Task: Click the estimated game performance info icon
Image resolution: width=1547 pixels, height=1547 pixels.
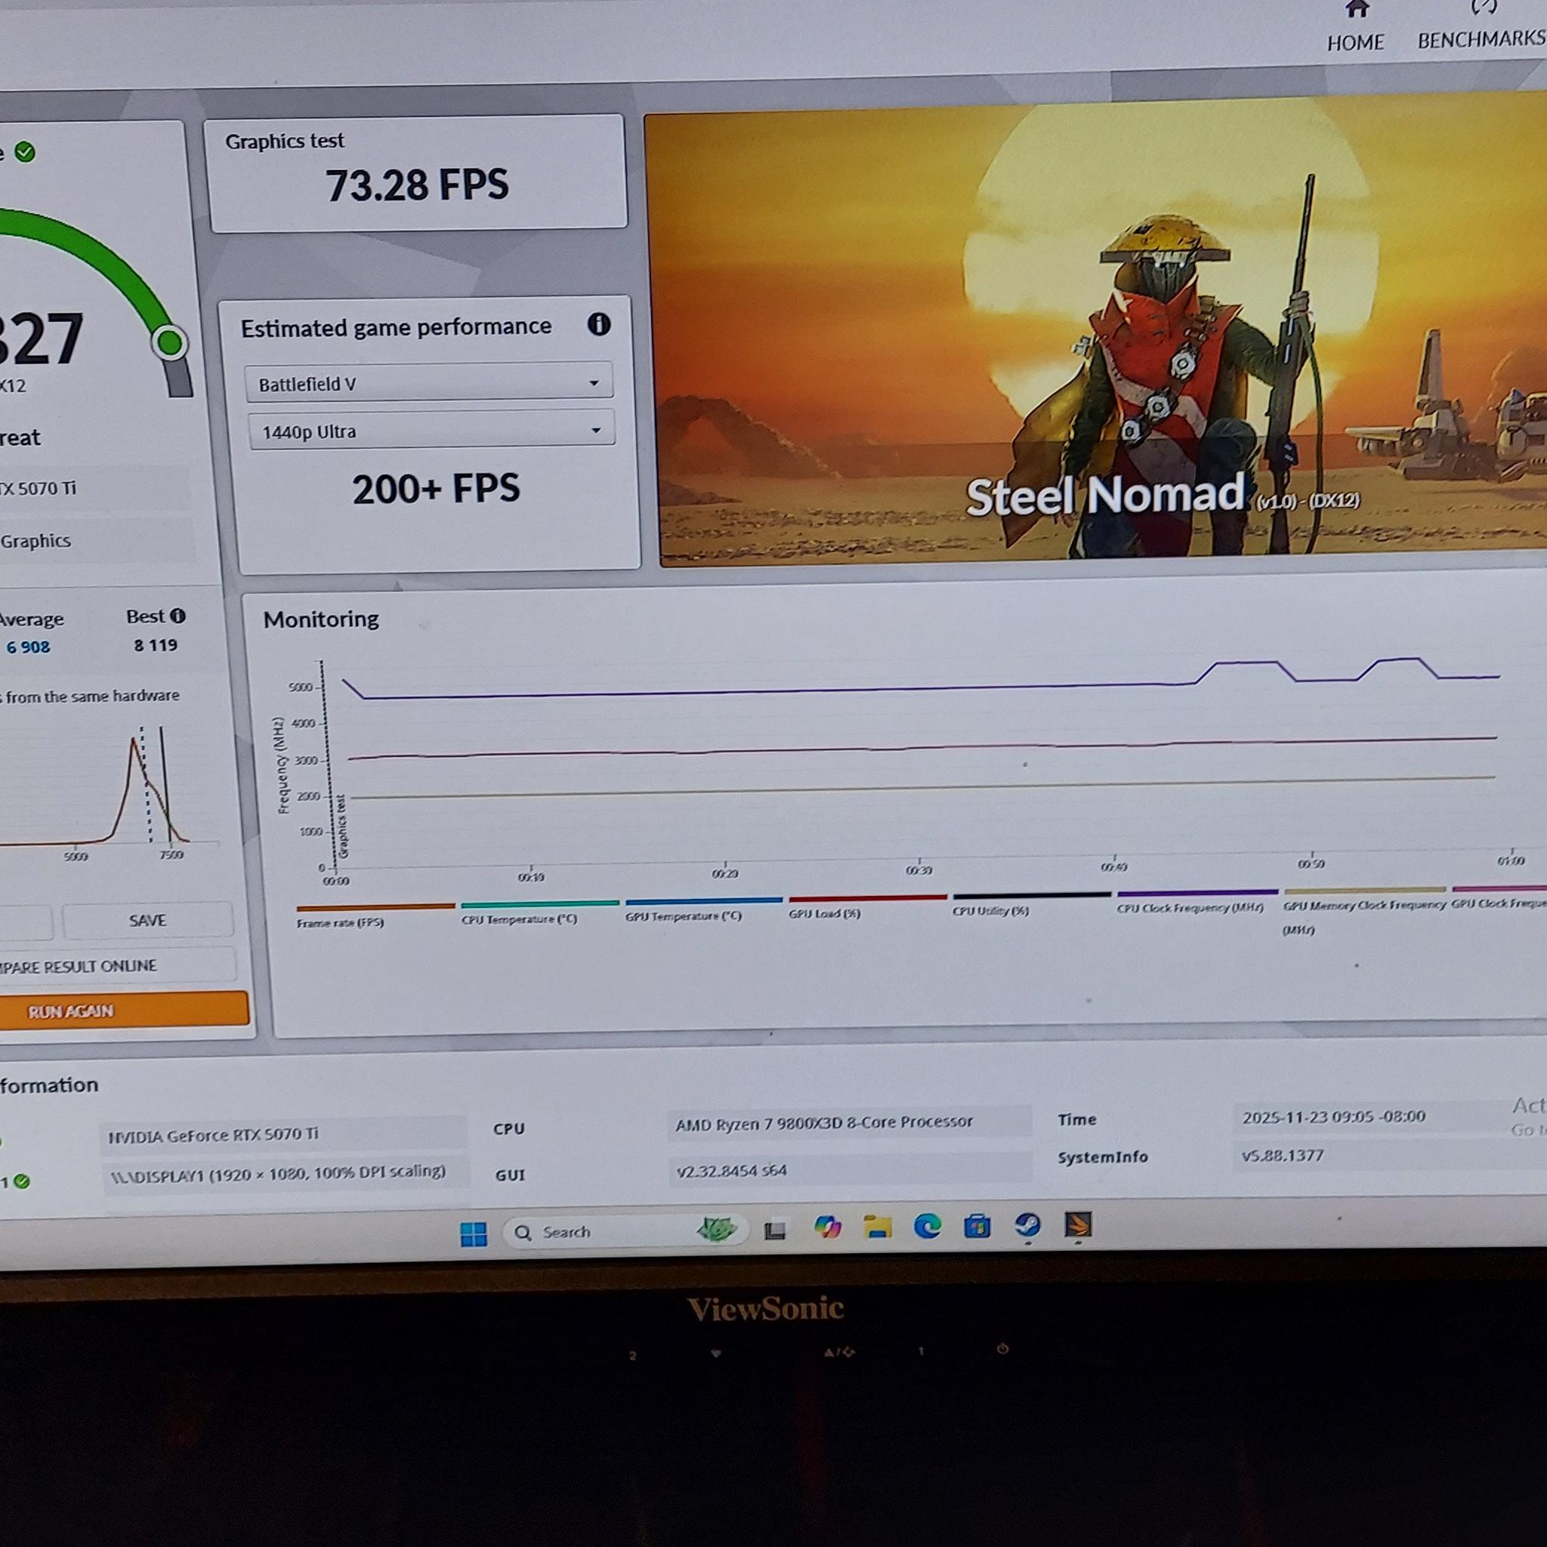Action: click(x=599, y=324)
